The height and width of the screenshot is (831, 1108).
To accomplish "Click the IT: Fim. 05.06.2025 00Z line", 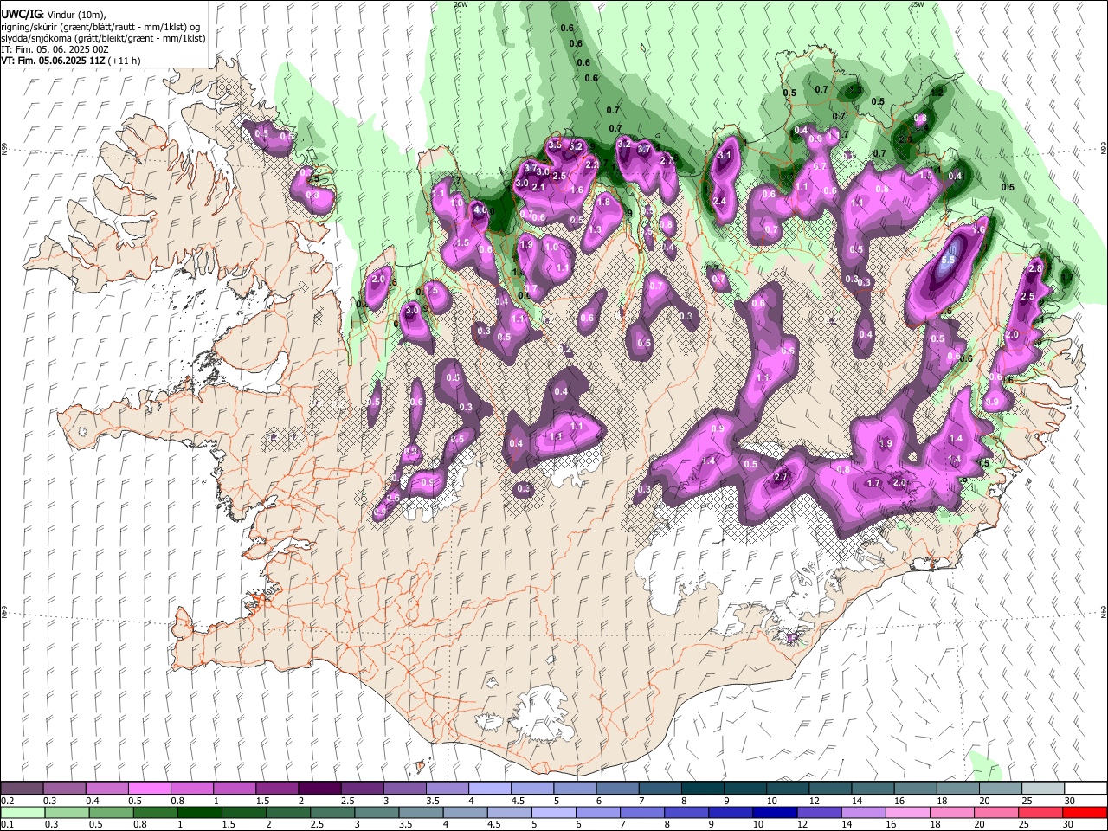I will click(55, 49).
